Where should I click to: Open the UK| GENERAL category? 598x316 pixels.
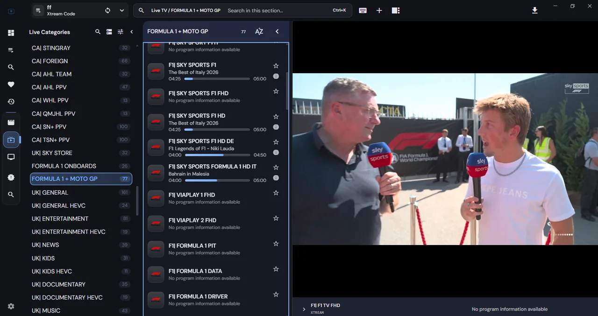81,192
